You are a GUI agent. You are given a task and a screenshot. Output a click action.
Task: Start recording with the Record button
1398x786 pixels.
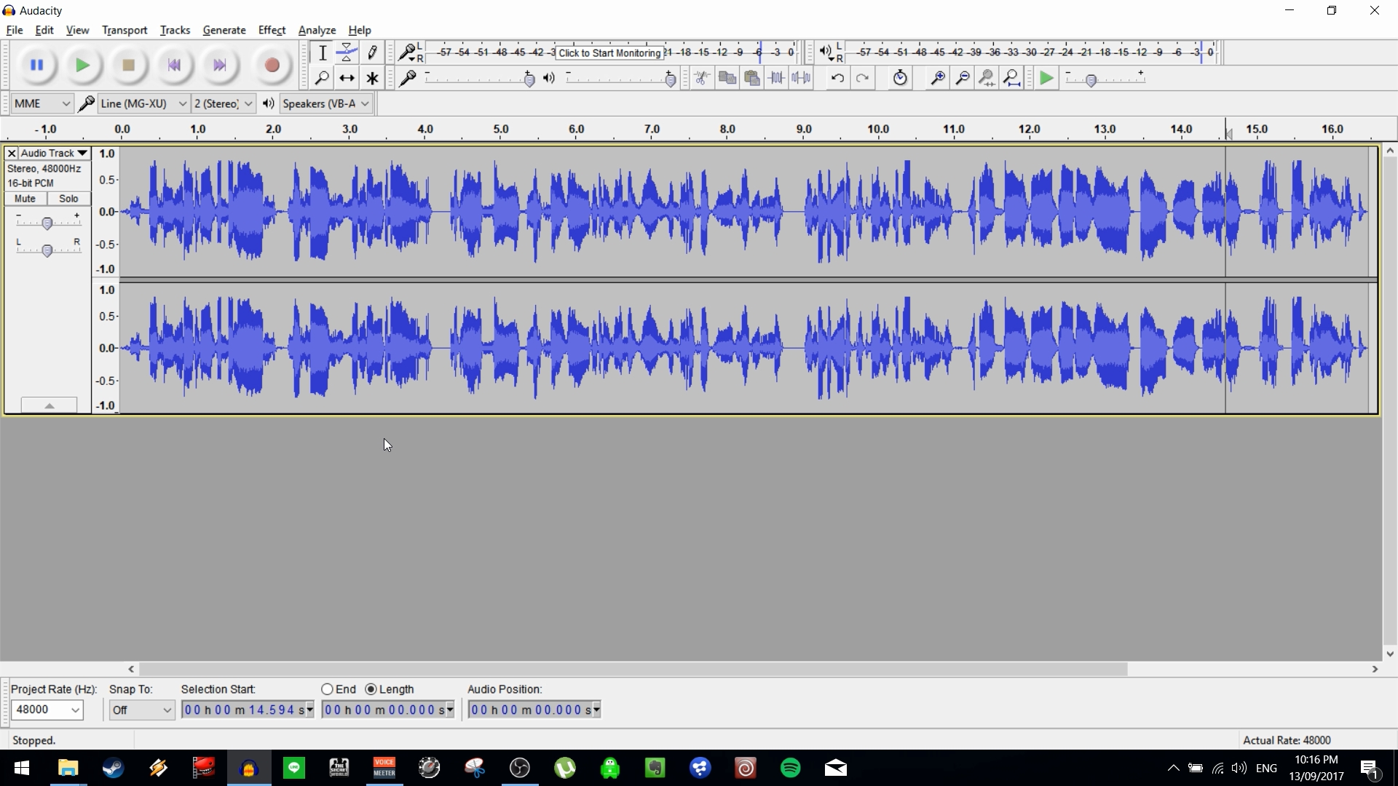pos(272,65)
